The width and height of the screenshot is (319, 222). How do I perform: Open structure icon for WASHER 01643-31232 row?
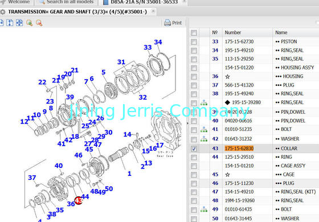(204, 139)
